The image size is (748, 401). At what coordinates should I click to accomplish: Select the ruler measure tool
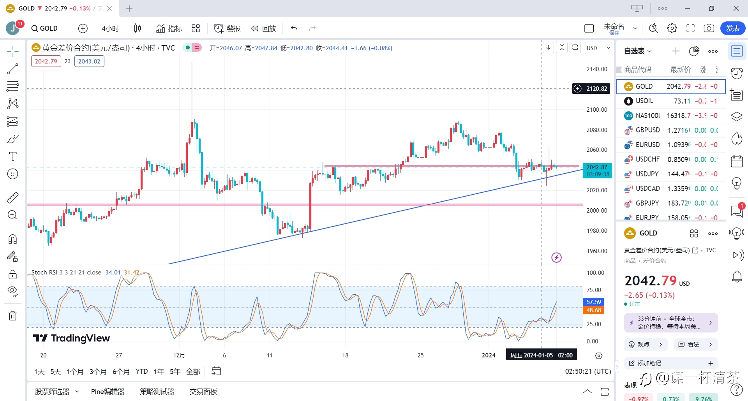(12, 197)
